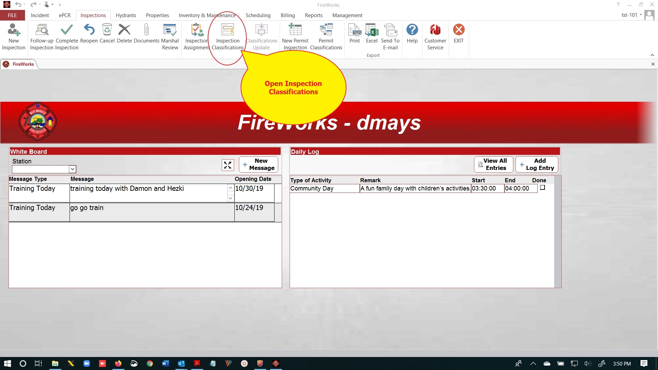Image resolution: width=658 pixels, height=370 pixels.
Task: Click the Complete Inspection checkmark icon
Action: tap(67, 30)
